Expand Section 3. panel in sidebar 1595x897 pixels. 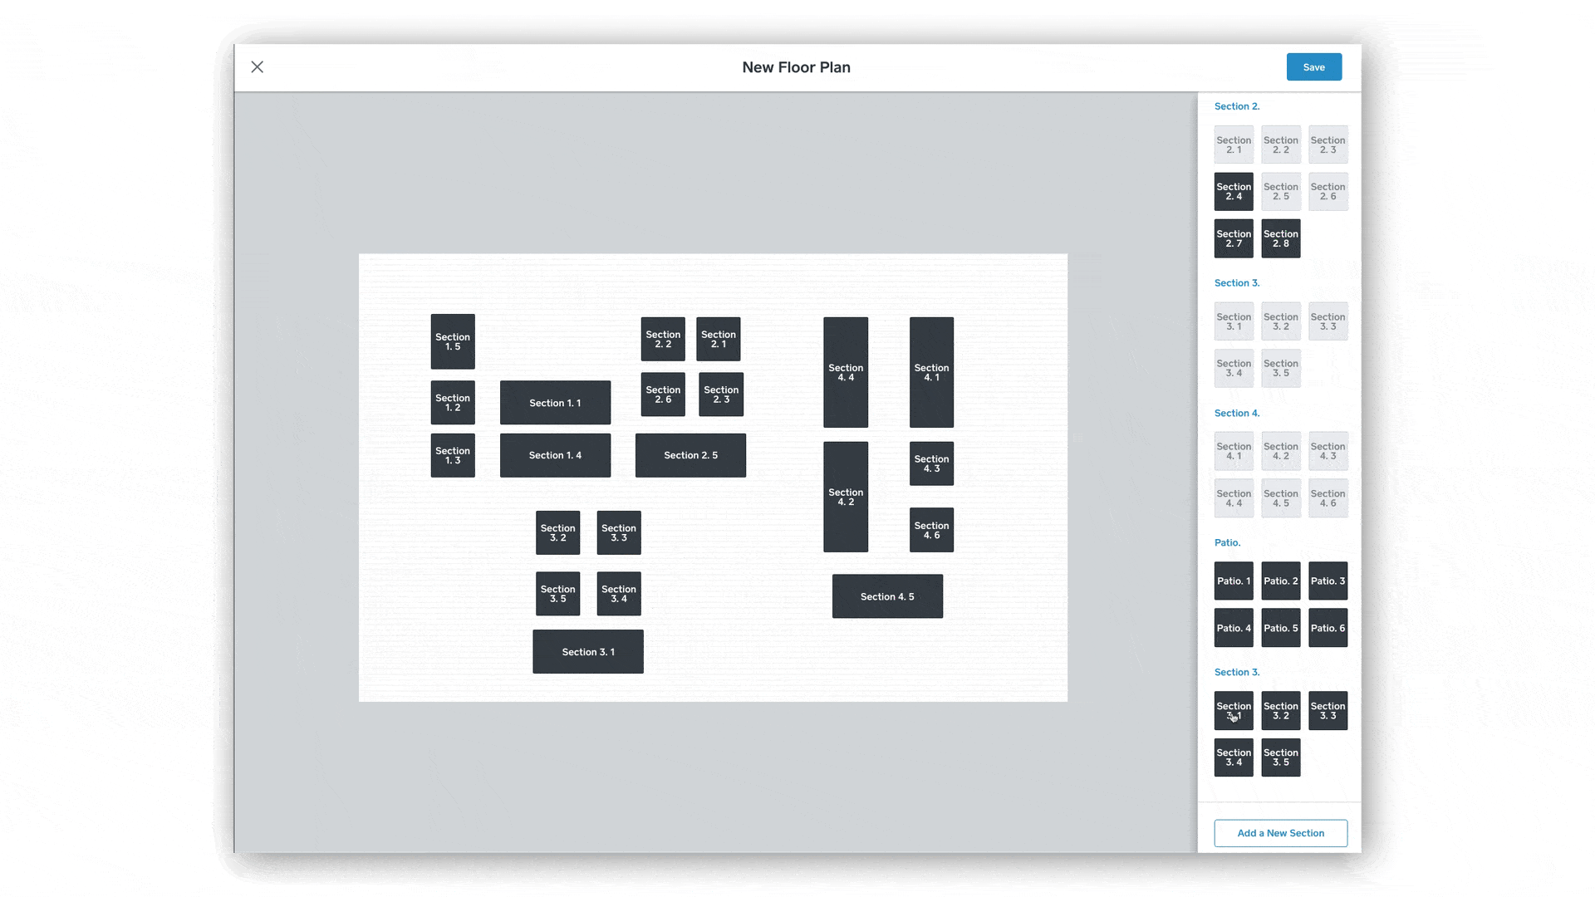[x=1235, y=282]
